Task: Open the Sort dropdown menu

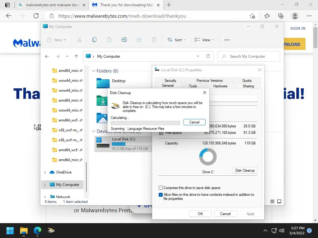Action: [x=176, y=40]
